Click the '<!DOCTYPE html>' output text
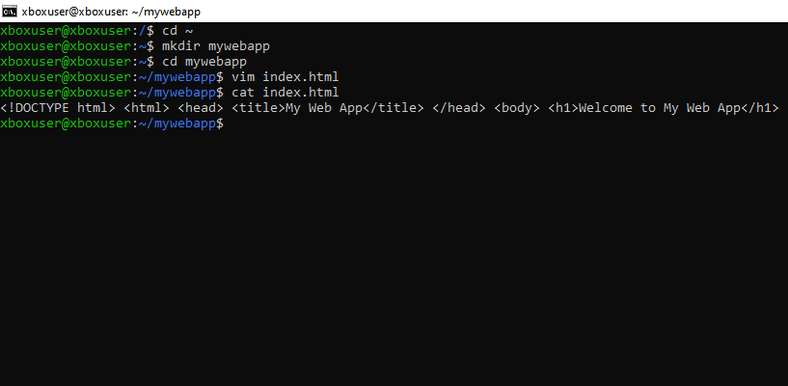788x386 pixels. tap(58, 108)
